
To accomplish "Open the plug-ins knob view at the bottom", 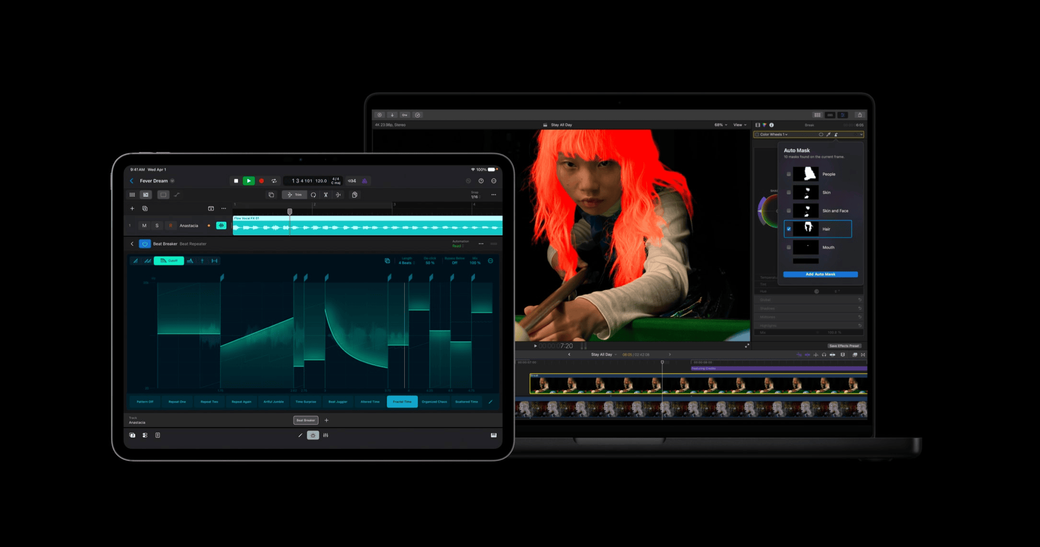I will (x=313, y=435).
